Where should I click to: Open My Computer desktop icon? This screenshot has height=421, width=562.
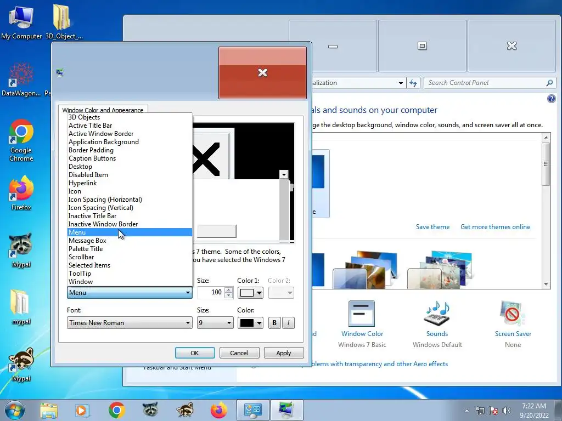click(21, 21)
